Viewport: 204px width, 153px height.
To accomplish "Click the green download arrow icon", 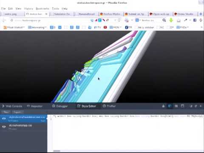I will 171,20.
